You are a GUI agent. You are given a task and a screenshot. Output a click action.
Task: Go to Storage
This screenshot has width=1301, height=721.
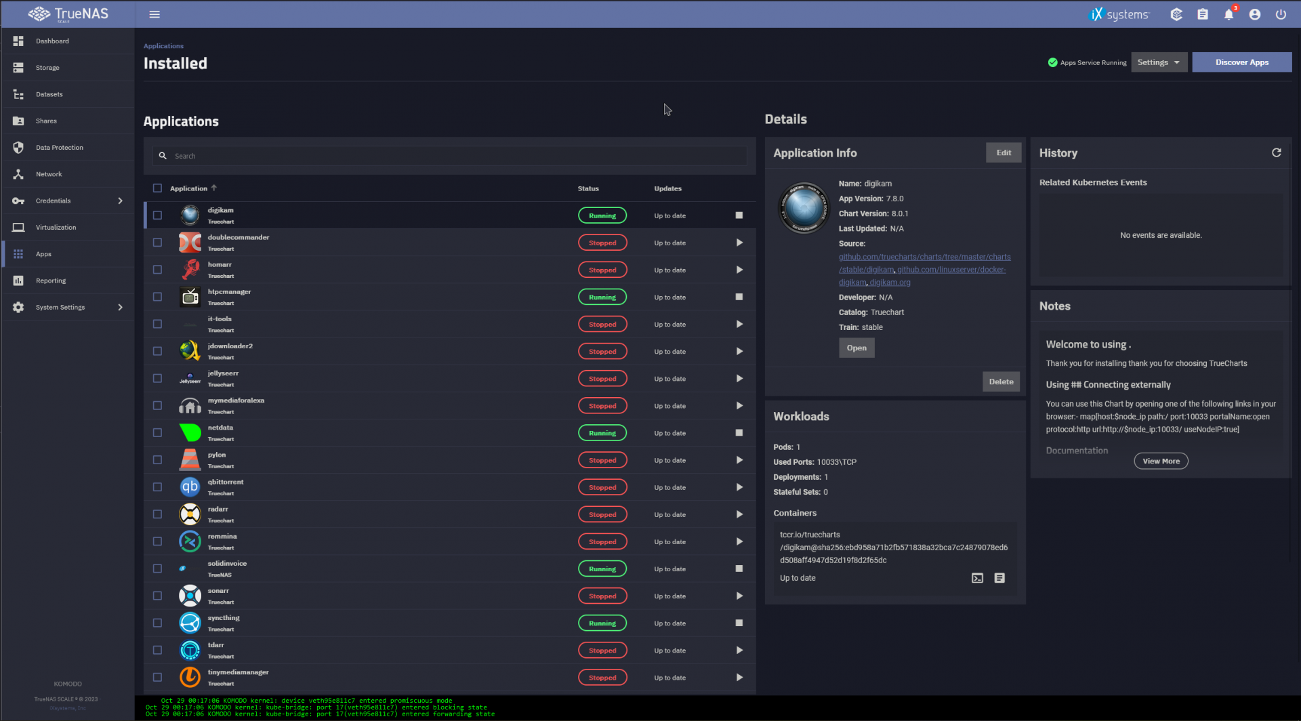coord(68,68)
